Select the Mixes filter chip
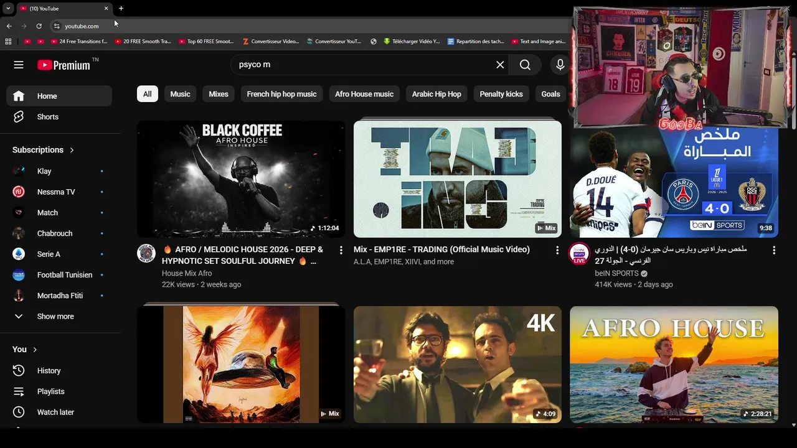 pos(219,94)
